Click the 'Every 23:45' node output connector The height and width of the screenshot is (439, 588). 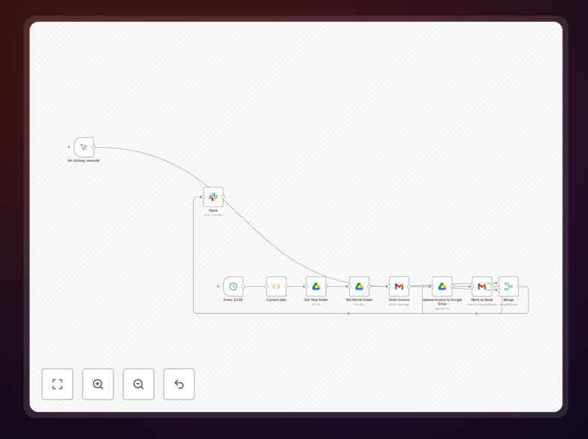[x=243, y=287]
